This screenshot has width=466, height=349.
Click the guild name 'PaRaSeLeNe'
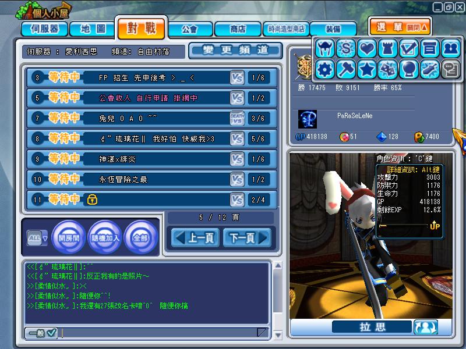(x=355, y=116)
